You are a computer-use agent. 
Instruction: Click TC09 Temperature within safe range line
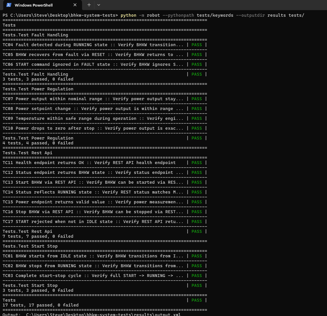pos(105,119)
